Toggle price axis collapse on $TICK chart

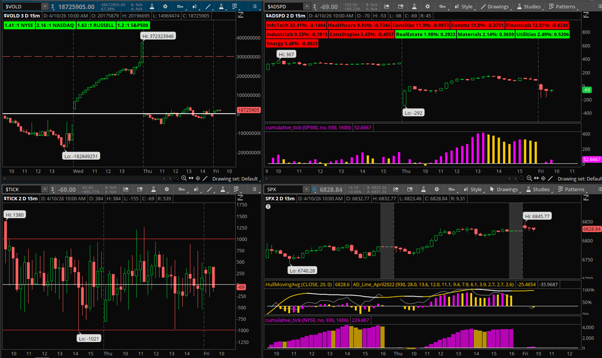tap(239, 197)
